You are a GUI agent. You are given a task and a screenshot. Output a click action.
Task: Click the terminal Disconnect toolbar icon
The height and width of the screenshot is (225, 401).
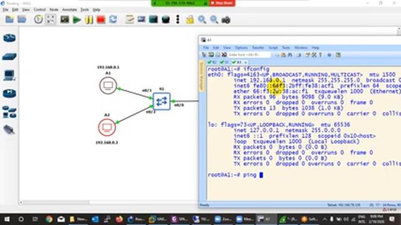[224, 55]
